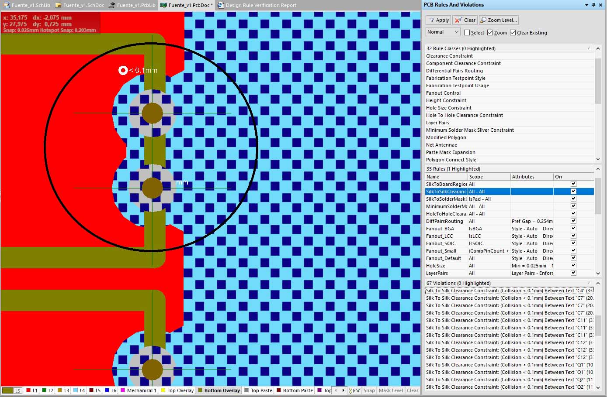Viewport: 607px width, 397px height.
Task: Click the Clear filter button
Action: (465, 20)
